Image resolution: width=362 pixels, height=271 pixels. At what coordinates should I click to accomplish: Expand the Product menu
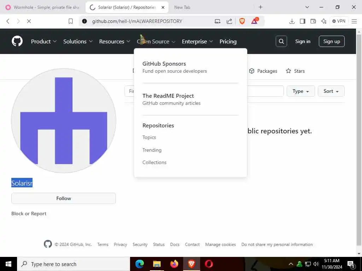pos(43,42)
